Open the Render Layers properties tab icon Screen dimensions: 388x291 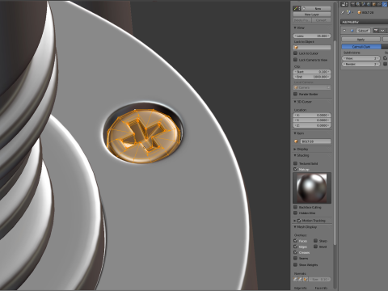[358, 4]
